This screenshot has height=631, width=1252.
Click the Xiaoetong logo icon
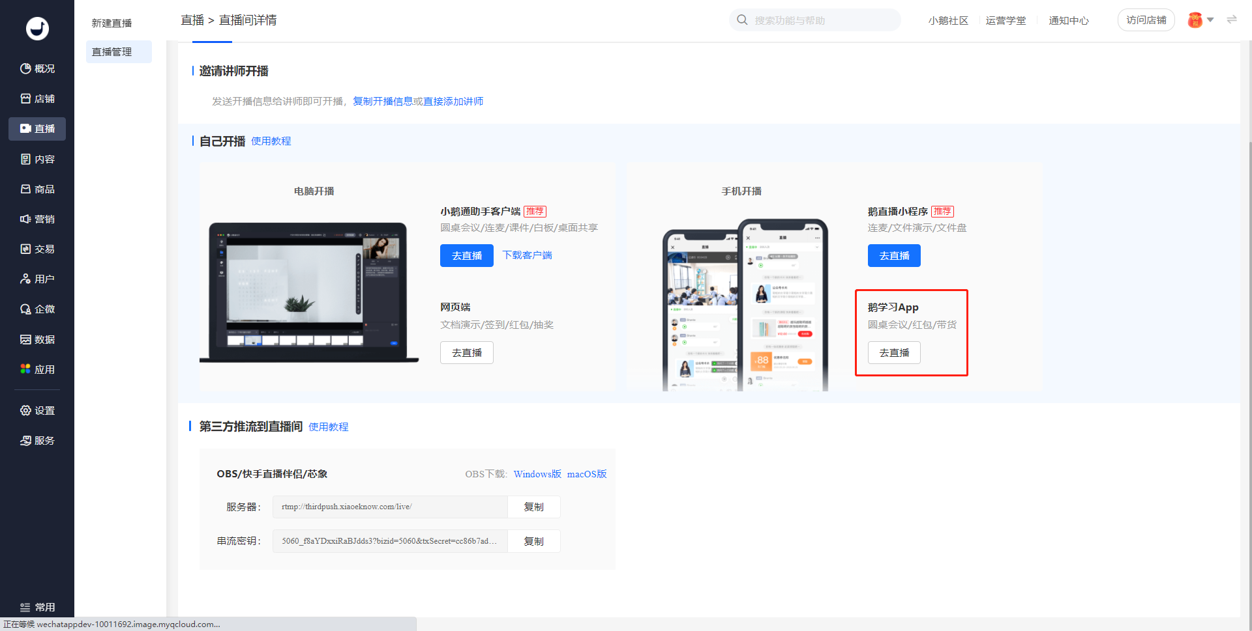point(37,28)
